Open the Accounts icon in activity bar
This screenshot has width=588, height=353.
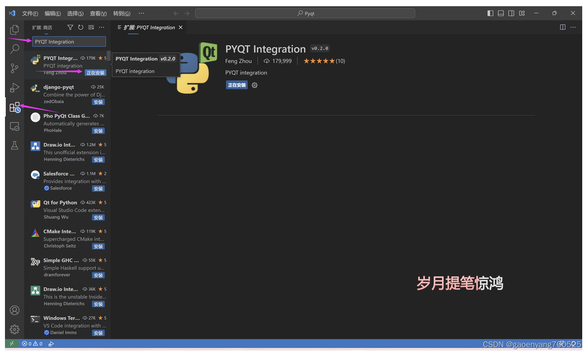point(14,310)
